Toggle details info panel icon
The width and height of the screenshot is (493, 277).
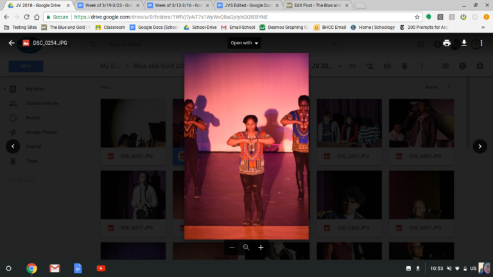click(462, 66)
